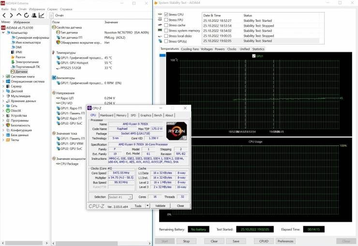Switch to the Statistics tab
The width and height of the screenshot is (358, 246).
point(258,49)
